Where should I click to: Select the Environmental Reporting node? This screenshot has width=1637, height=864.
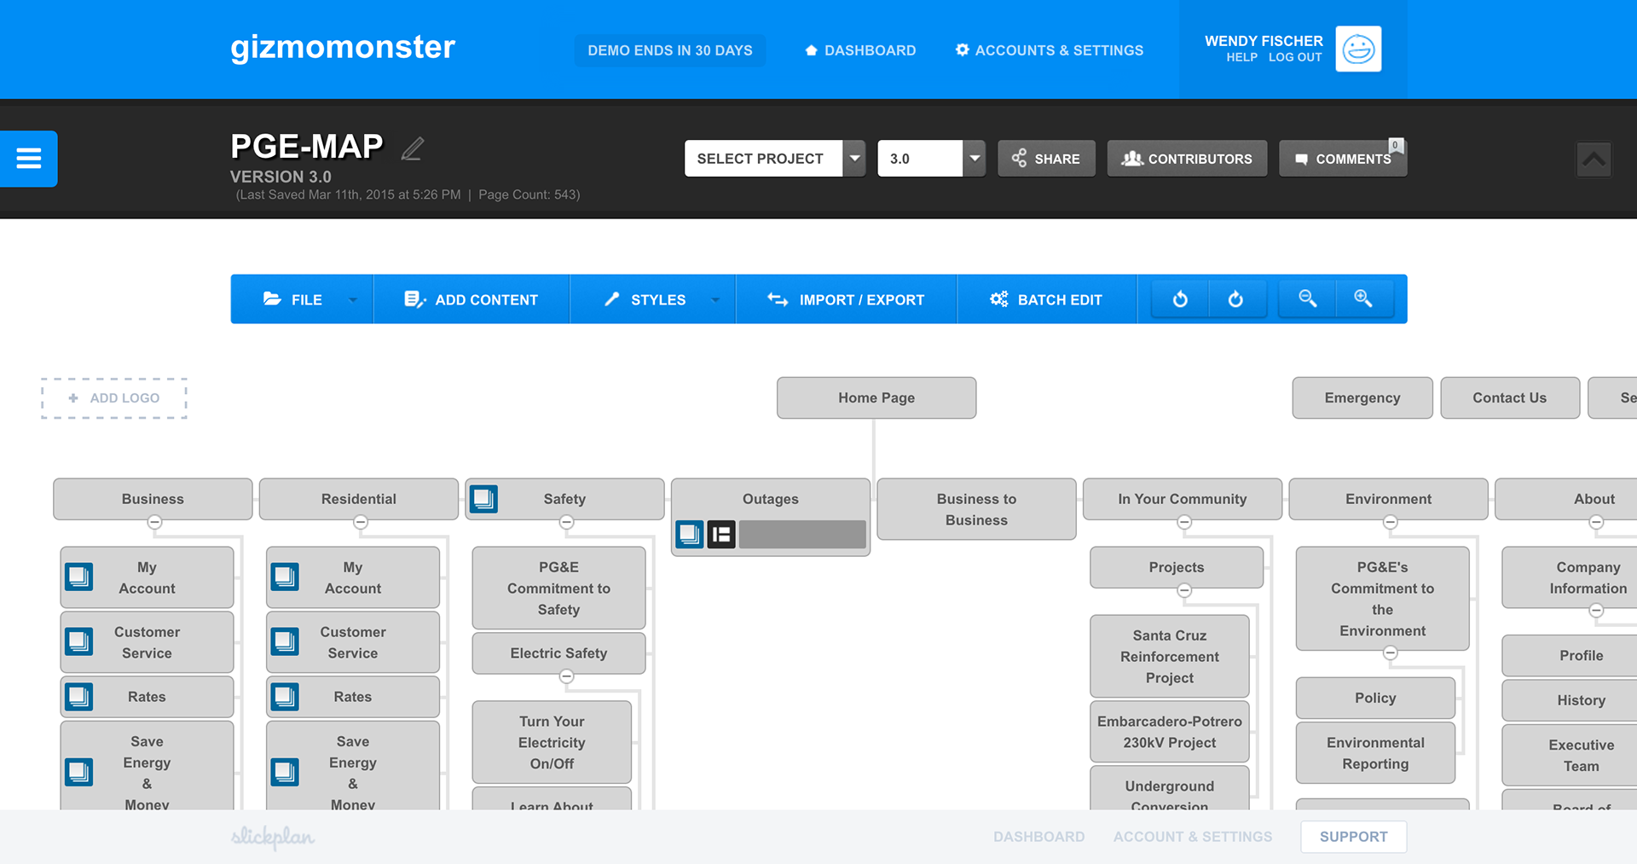click(x=1375, y=753)
